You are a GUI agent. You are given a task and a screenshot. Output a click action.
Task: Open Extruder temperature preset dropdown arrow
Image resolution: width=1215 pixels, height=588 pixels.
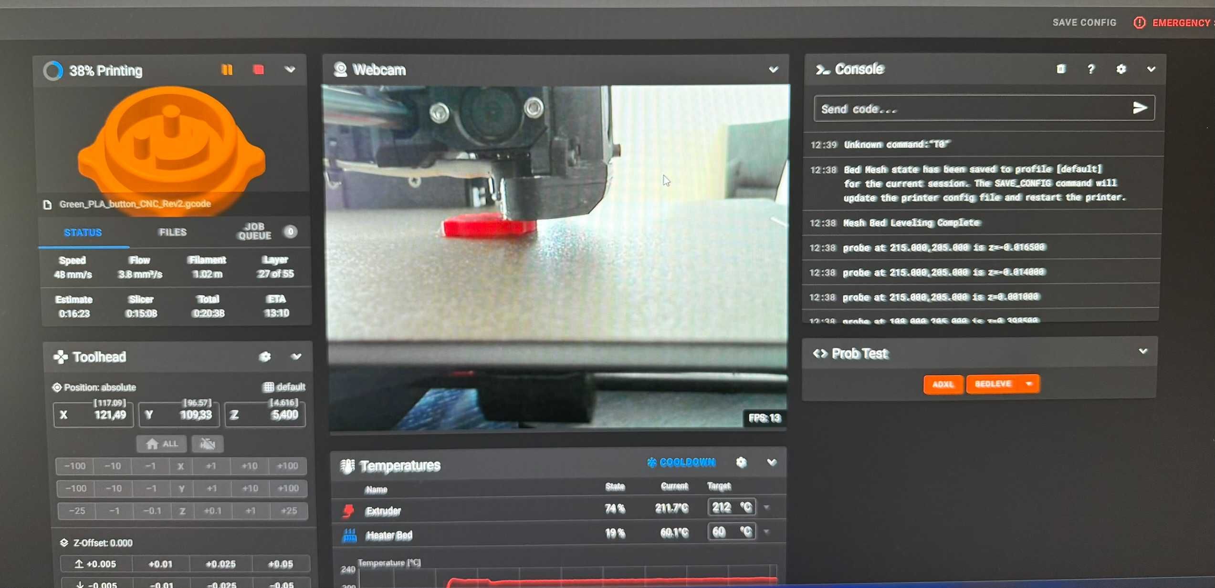[x=766, y=508]
